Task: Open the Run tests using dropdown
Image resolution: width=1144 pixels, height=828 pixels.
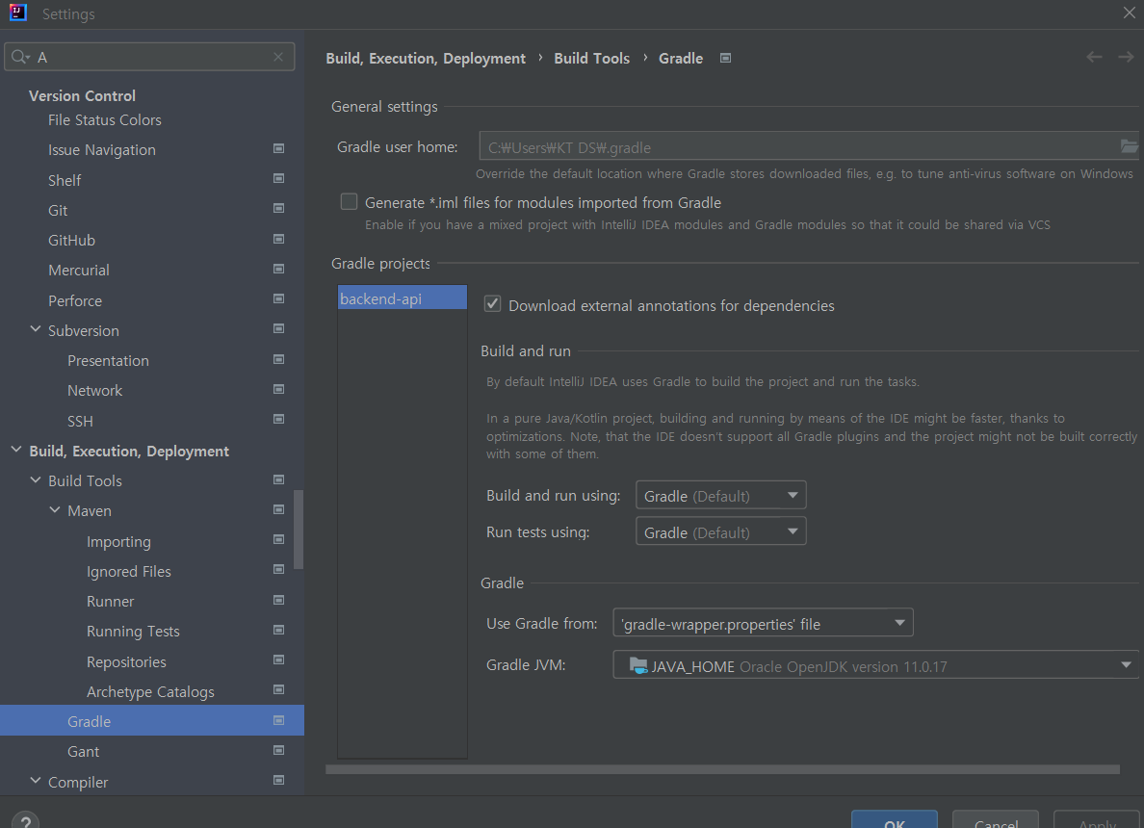Action: [721, 531]
